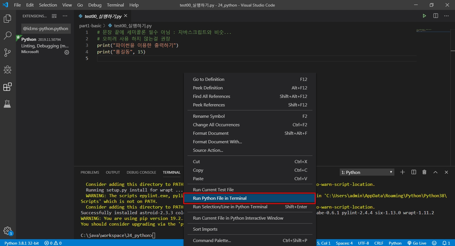Image resolution: width=455 pixels, height=246 pixels.
Task: Choose Copy from context menu
Action: (x=250, y=170)
